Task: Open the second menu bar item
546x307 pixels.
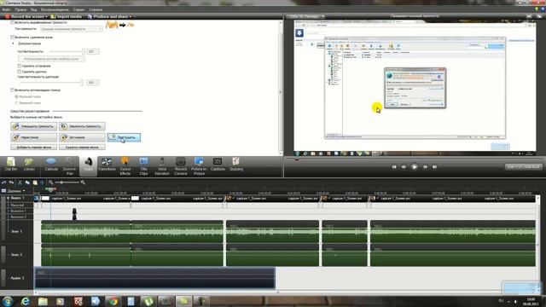Action: tap(20, 9)
